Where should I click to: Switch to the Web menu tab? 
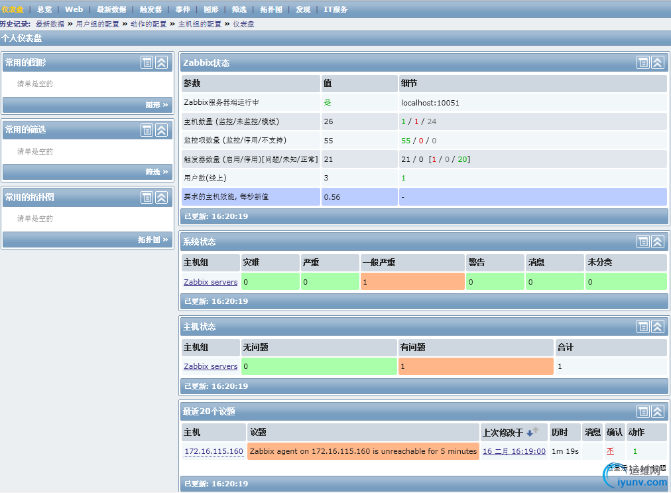pos(74,9)
